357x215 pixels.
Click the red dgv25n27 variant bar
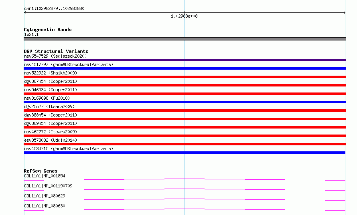click(185, 111)
